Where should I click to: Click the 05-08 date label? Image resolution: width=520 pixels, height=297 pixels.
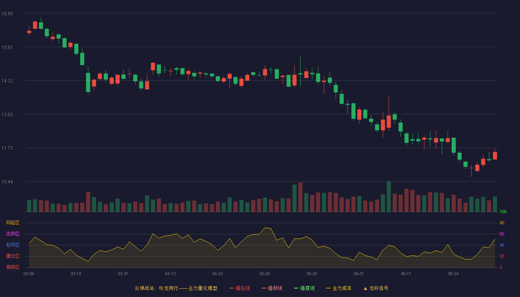265,274
